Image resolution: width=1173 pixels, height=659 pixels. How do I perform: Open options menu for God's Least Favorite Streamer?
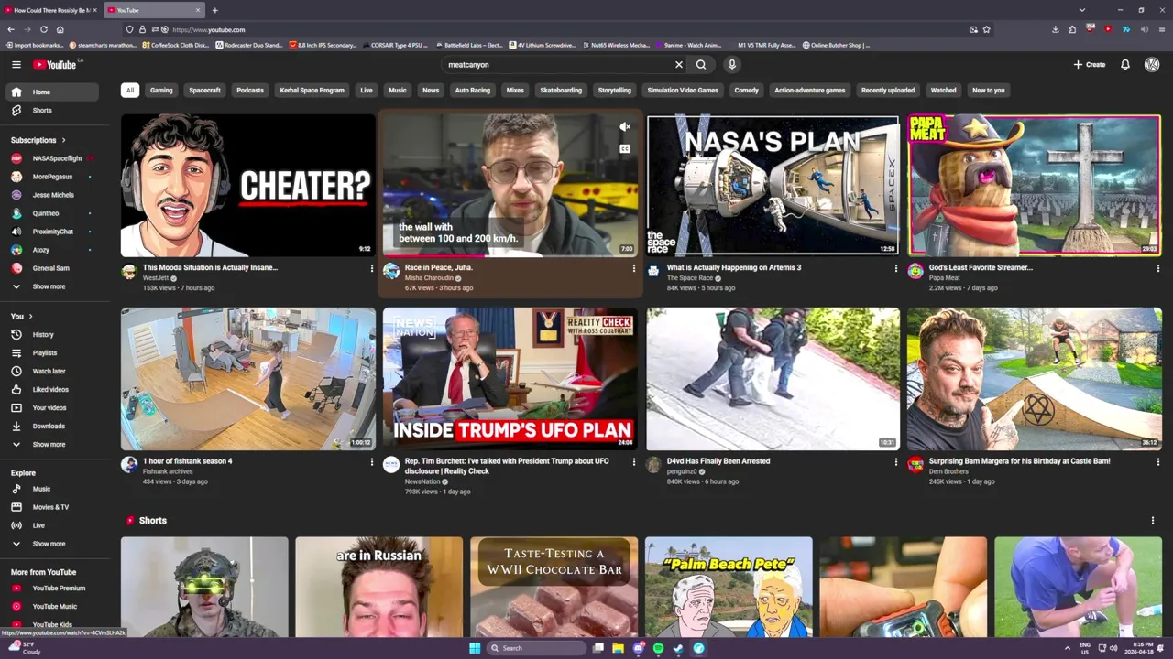click(x=1158, y=268)
